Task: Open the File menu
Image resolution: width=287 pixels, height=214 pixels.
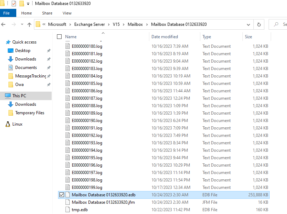Action: tap(8, 13)
